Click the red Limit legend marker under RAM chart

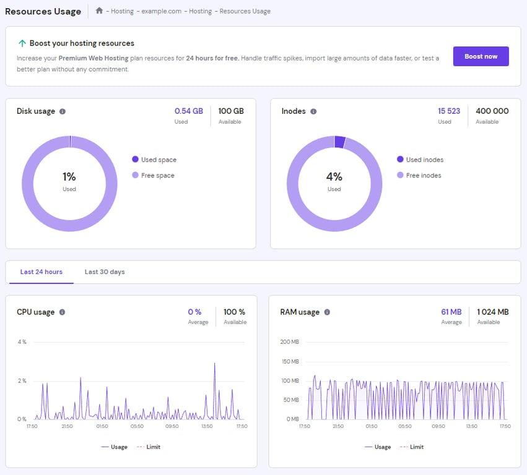click(x=403, y=447)
